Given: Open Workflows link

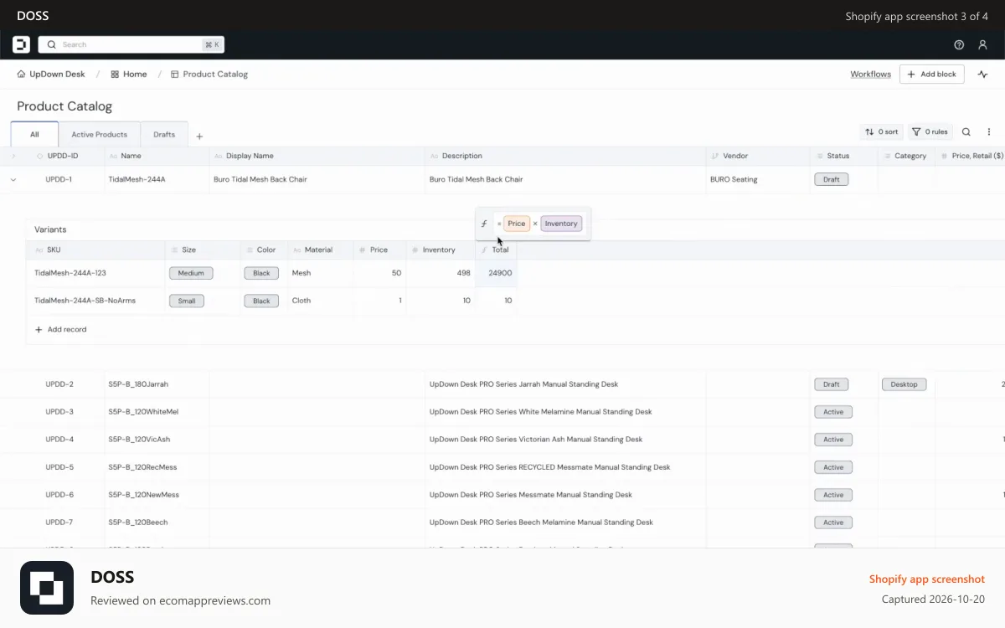Looking at the screenshot, I should click(x=870, y=74).
